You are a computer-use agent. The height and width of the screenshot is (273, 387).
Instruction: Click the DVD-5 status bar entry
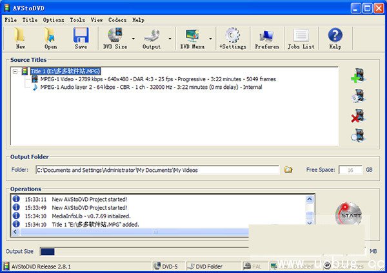[166, 267]
